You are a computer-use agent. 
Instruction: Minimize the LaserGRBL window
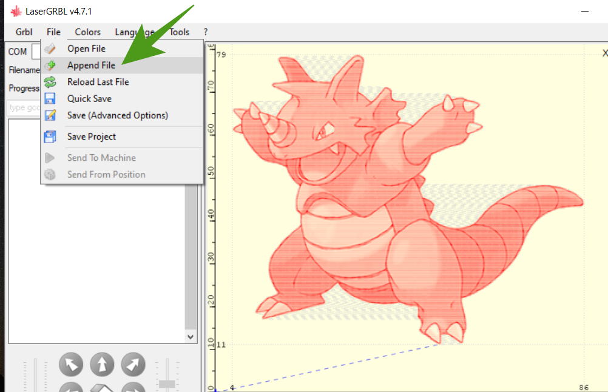585,12
